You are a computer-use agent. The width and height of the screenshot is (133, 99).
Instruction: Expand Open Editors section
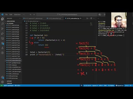[11, 21]
